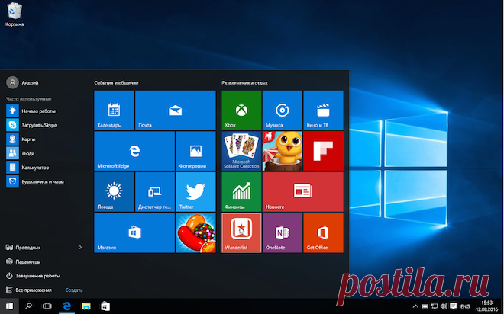Open the Кино и ТВ tile

pos(323,110)
